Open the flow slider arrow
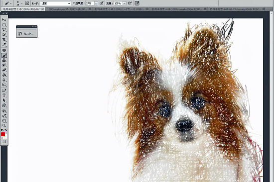The image size is (274, 182). point(124,3)
